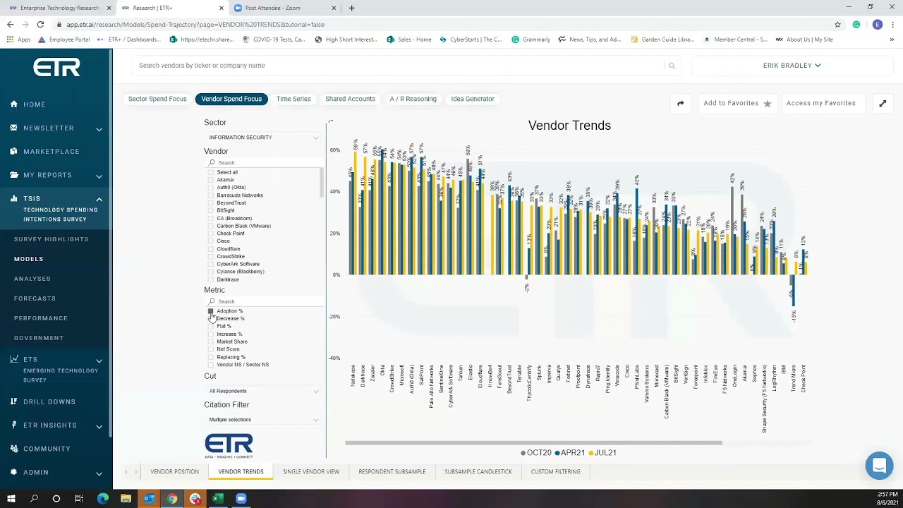The width and height of the screenshot is (903, 508).
Task: Select the TSIS chart icon
Action: 14,199
